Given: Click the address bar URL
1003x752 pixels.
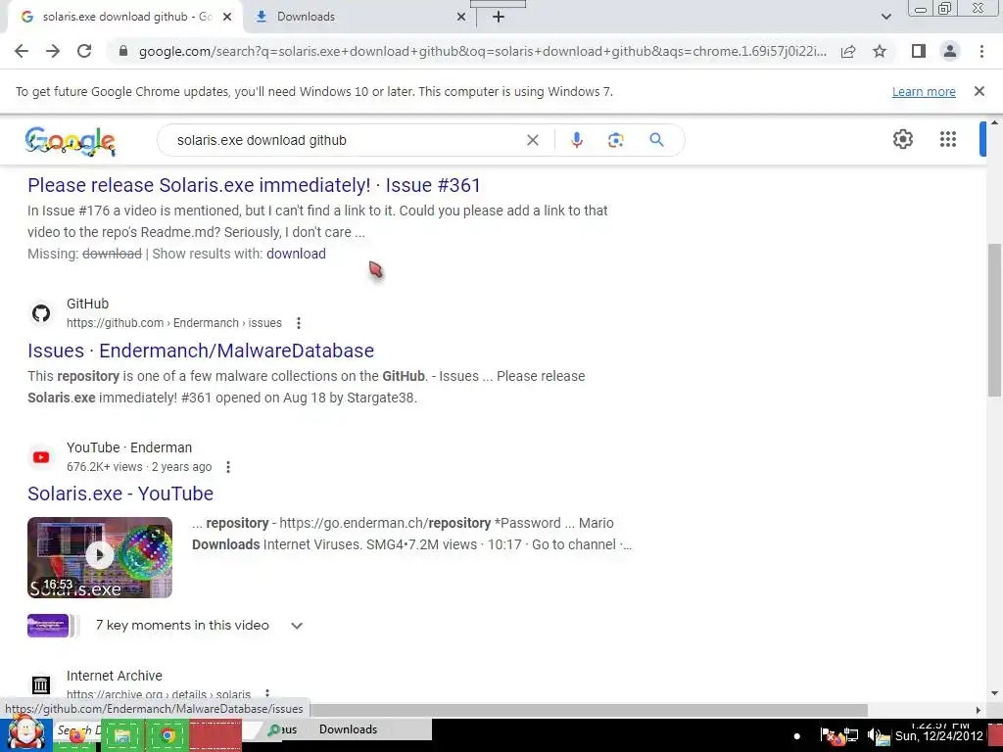Looking at the screenshot, I should point(482,51).
